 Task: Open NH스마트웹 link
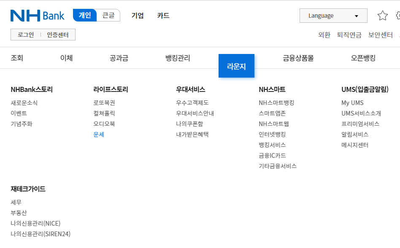274,124
